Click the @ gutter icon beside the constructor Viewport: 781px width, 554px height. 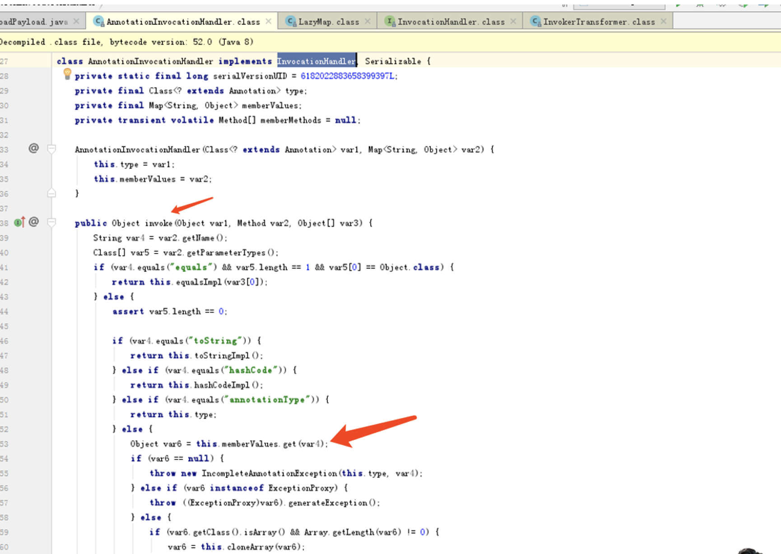point(33,148)
